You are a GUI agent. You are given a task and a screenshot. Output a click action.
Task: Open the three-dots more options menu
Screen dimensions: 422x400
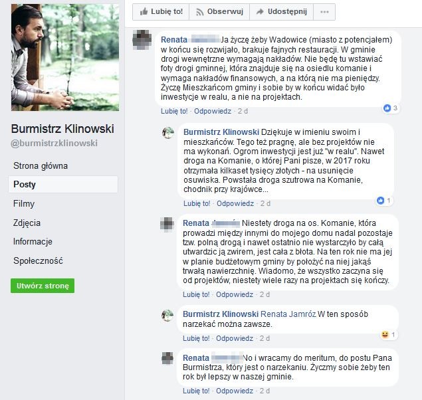point(324,12)
